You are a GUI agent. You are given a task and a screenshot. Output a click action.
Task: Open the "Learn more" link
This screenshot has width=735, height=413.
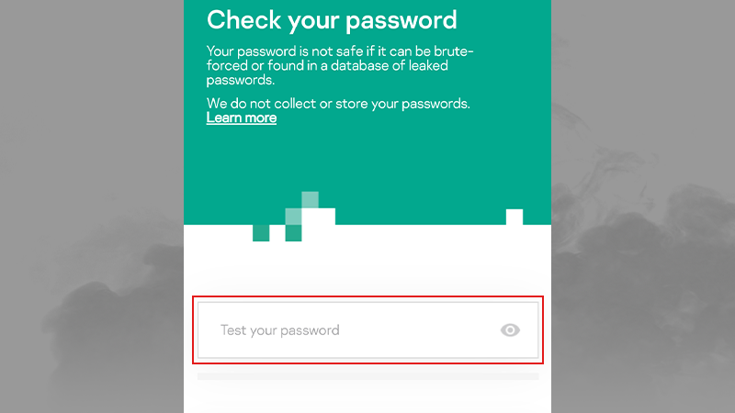242,118
